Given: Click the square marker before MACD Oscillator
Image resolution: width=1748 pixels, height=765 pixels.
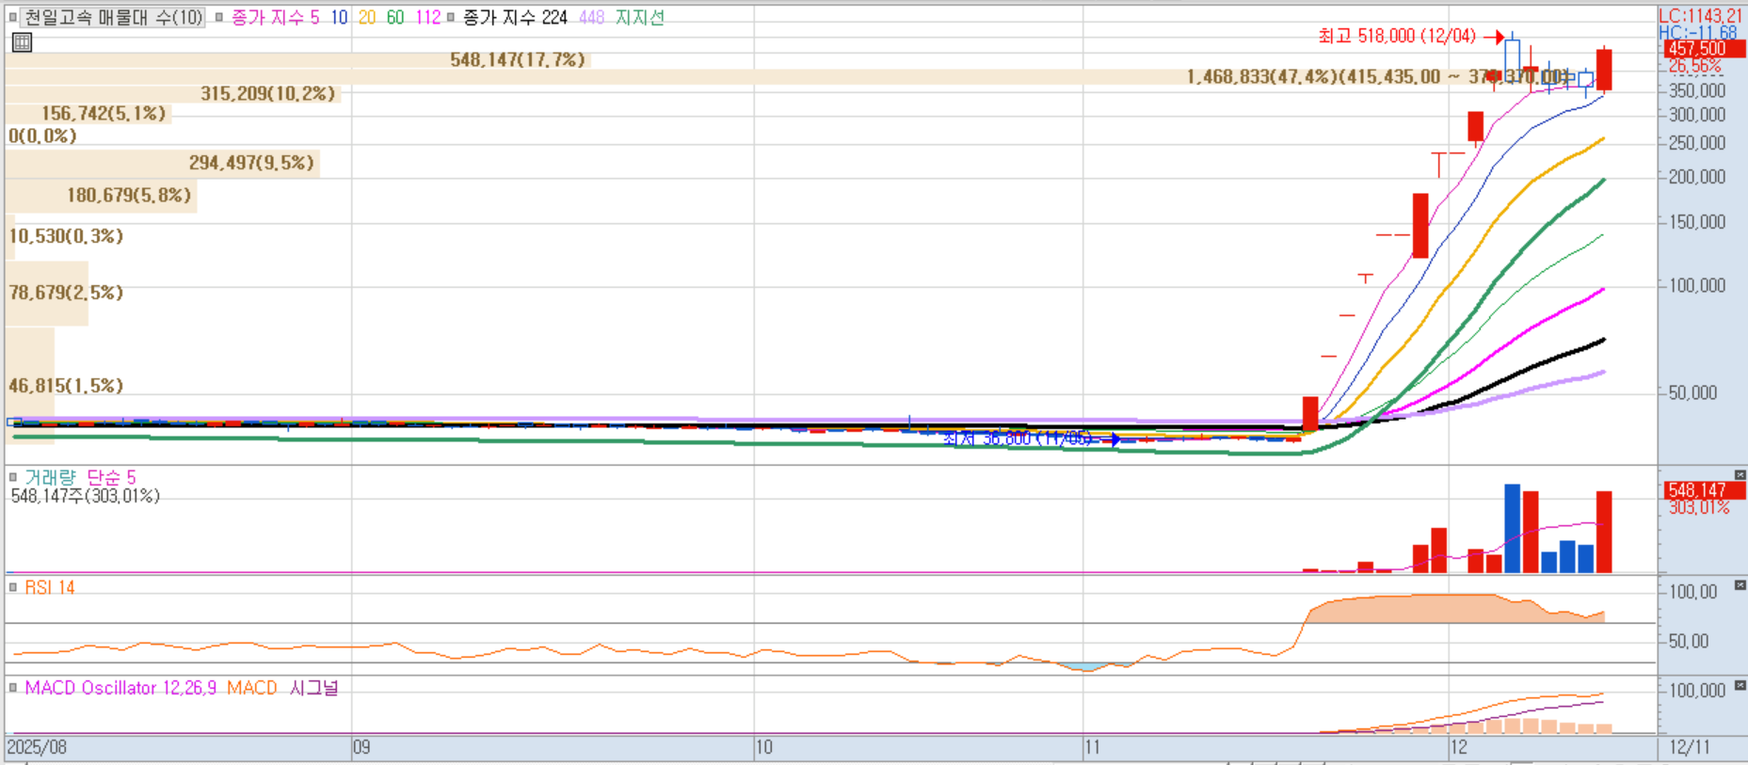Looking at the screenshot, I should [13, 688].
